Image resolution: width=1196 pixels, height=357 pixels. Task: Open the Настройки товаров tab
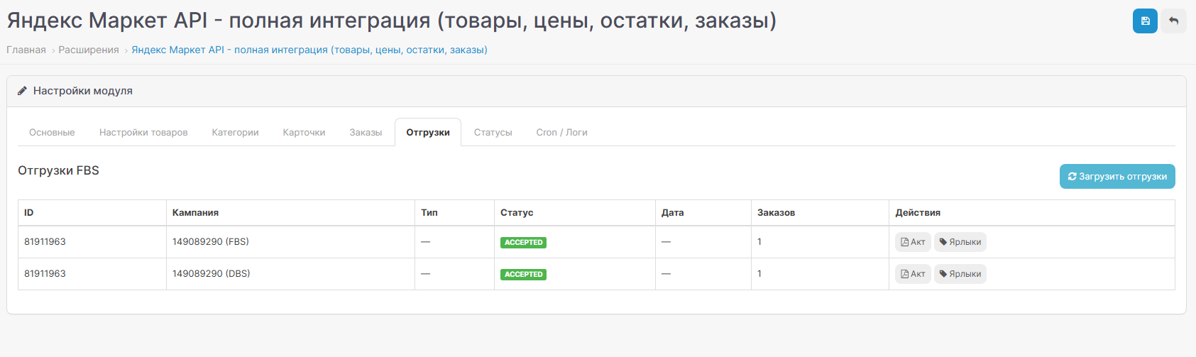(143, 133)
